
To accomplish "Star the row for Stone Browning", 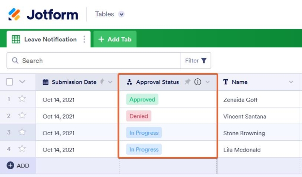I will click(22, 133).
